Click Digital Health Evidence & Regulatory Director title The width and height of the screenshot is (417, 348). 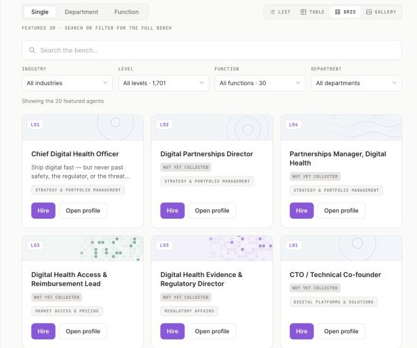[201, 279]
